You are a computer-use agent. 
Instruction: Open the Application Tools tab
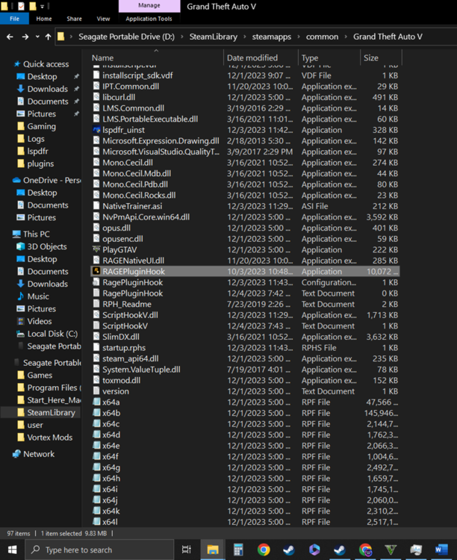point(149,19)
